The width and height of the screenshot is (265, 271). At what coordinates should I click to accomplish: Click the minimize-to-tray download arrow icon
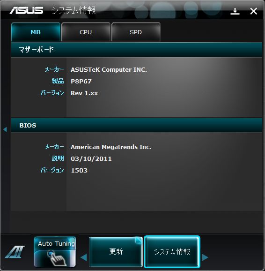click(235, 11)
